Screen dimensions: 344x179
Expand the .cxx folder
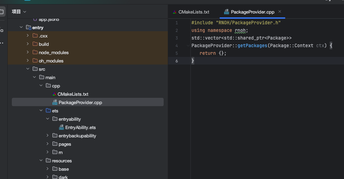click(x=28, y=35)
